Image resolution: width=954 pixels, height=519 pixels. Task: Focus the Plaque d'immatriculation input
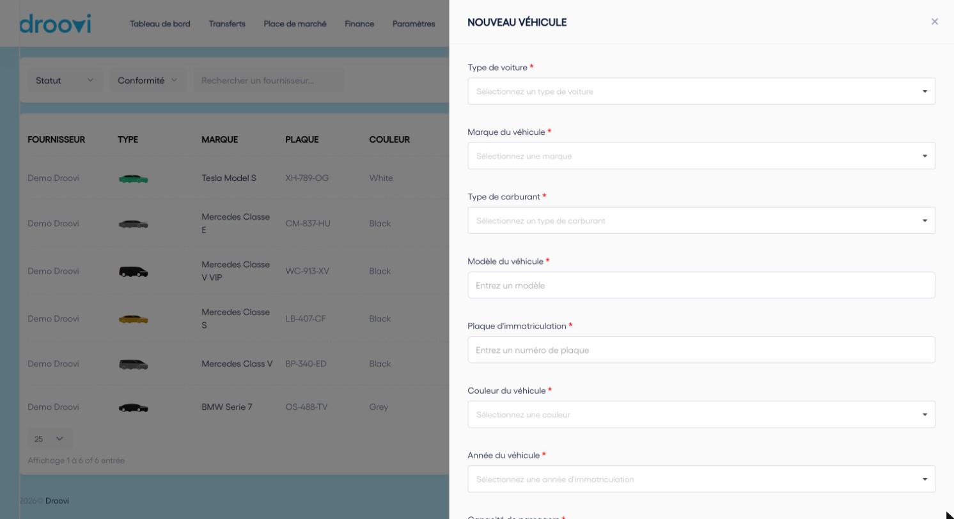pos(701,350)
